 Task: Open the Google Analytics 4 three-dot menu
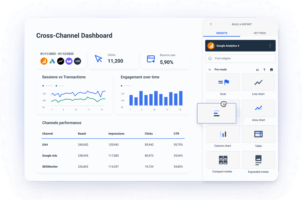270,46
